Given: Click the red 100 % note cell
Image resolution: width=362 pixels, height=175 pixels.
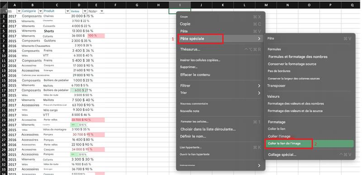Looking at the screenshot, I should click(96, 36).
